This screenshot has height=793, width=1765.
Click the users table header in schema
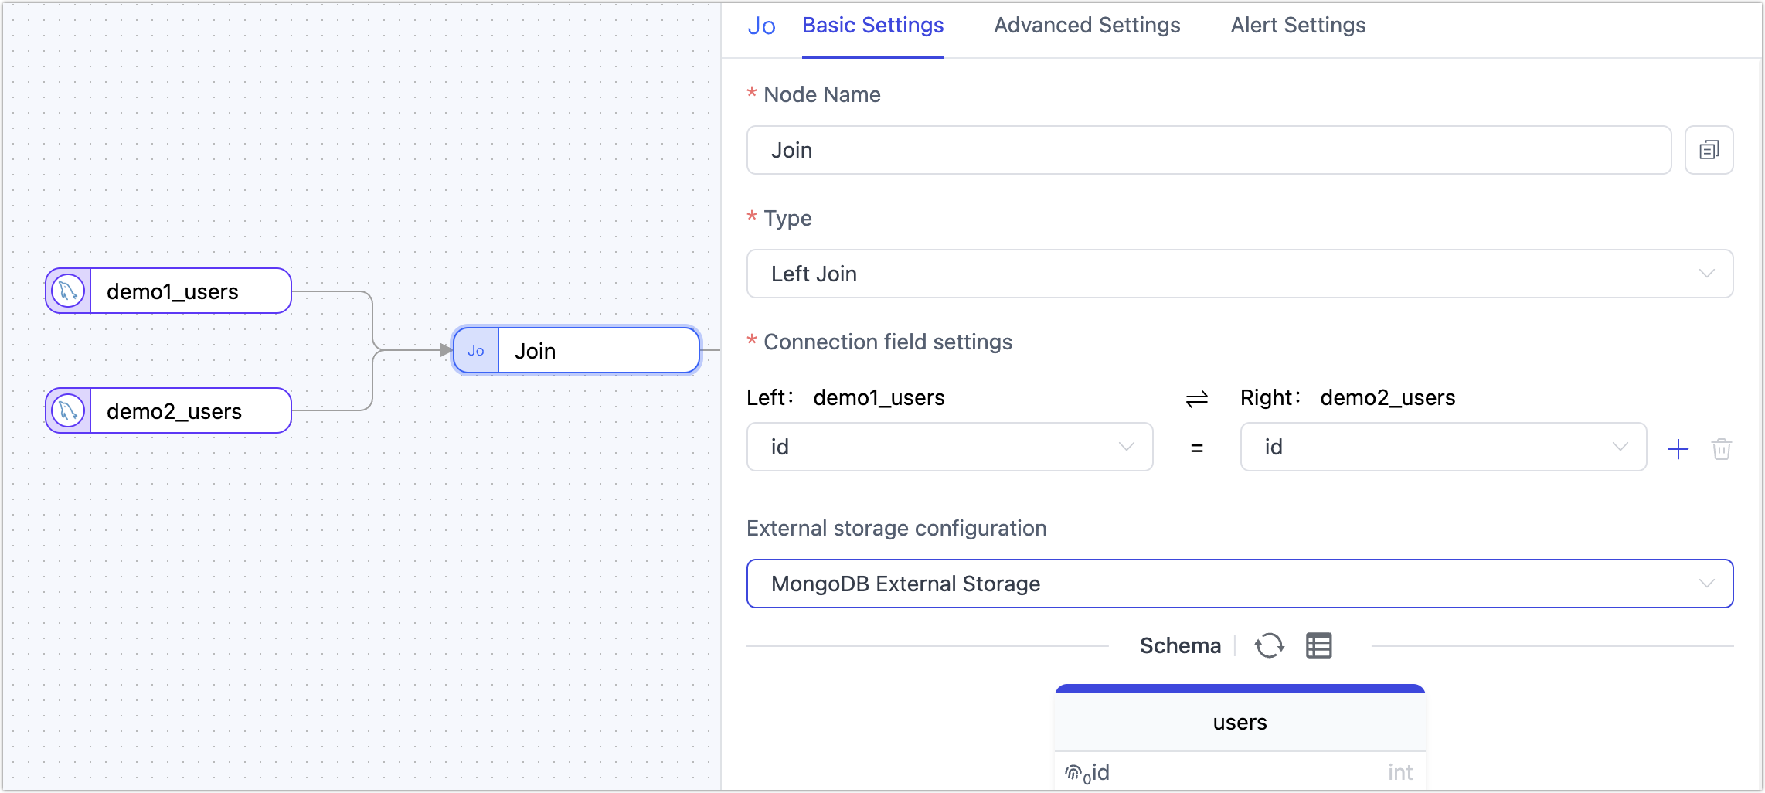pos(1240,722)
